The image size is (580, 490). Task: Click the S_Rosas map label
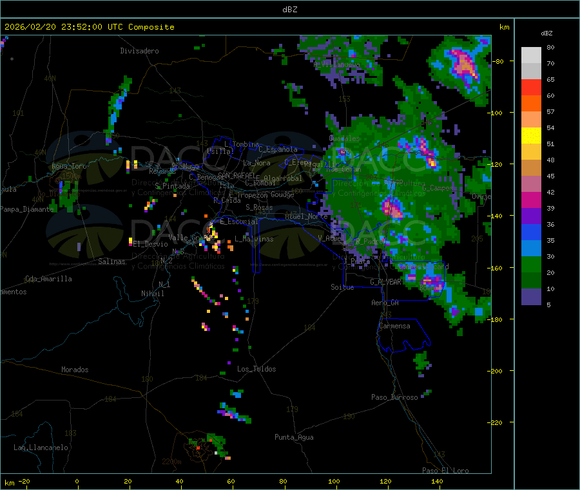(x=259, y=207)
